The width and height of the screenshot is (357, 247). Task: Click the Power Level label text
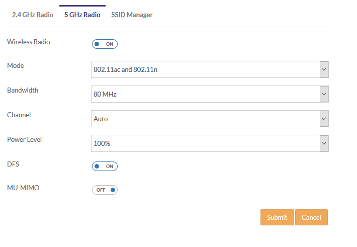(x=24, y=139)
